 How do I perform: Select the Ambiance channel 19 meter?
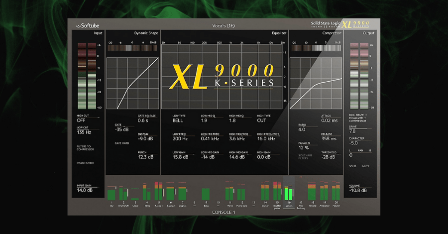point(324,191)
